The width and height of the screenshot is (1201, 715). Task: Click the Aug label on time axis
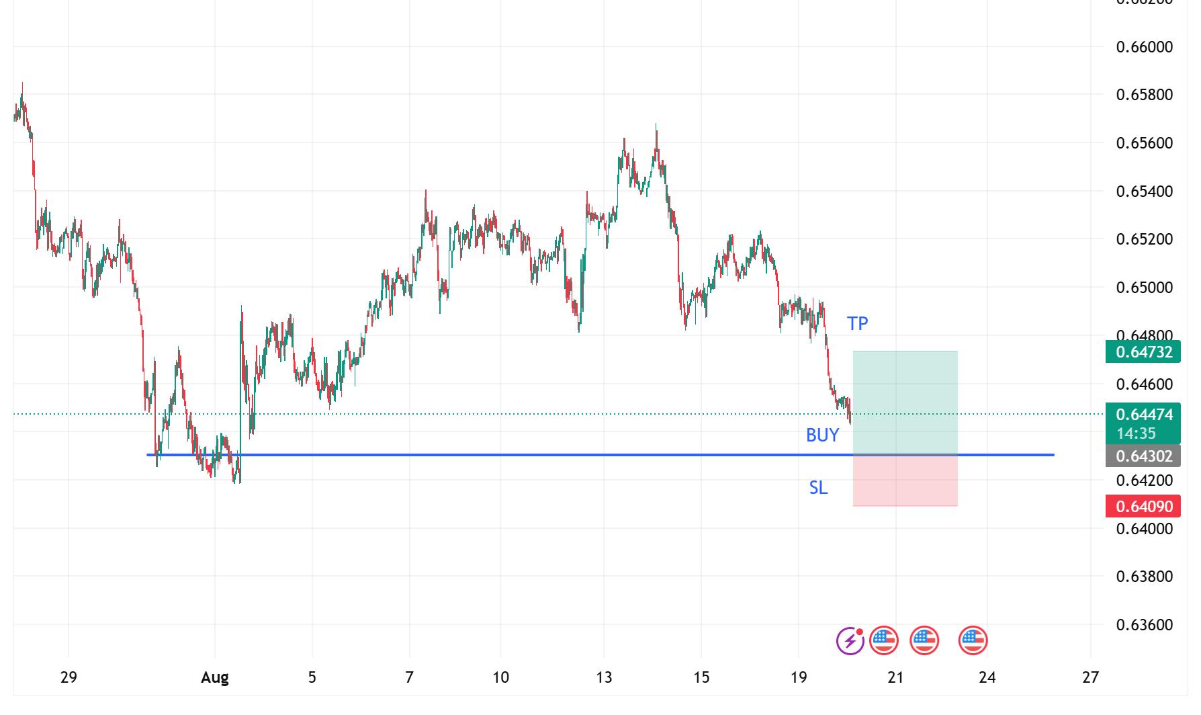tap(215, 677)
